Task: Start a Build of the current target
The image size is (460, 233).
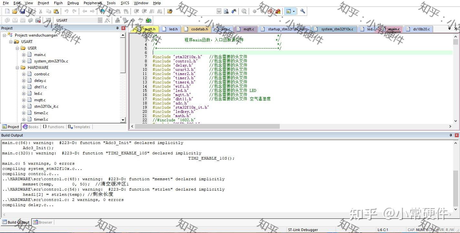Action: [15, 20]
